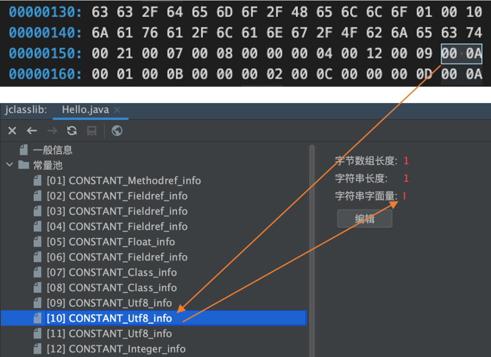
Task: Click the 字符串字面量 value I
Action: click(x=405, y=196)
